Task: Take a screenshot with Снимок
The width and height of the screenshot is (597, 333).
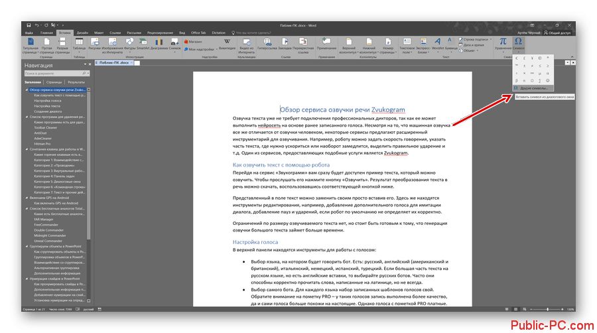Action: [x=174, y=44]
